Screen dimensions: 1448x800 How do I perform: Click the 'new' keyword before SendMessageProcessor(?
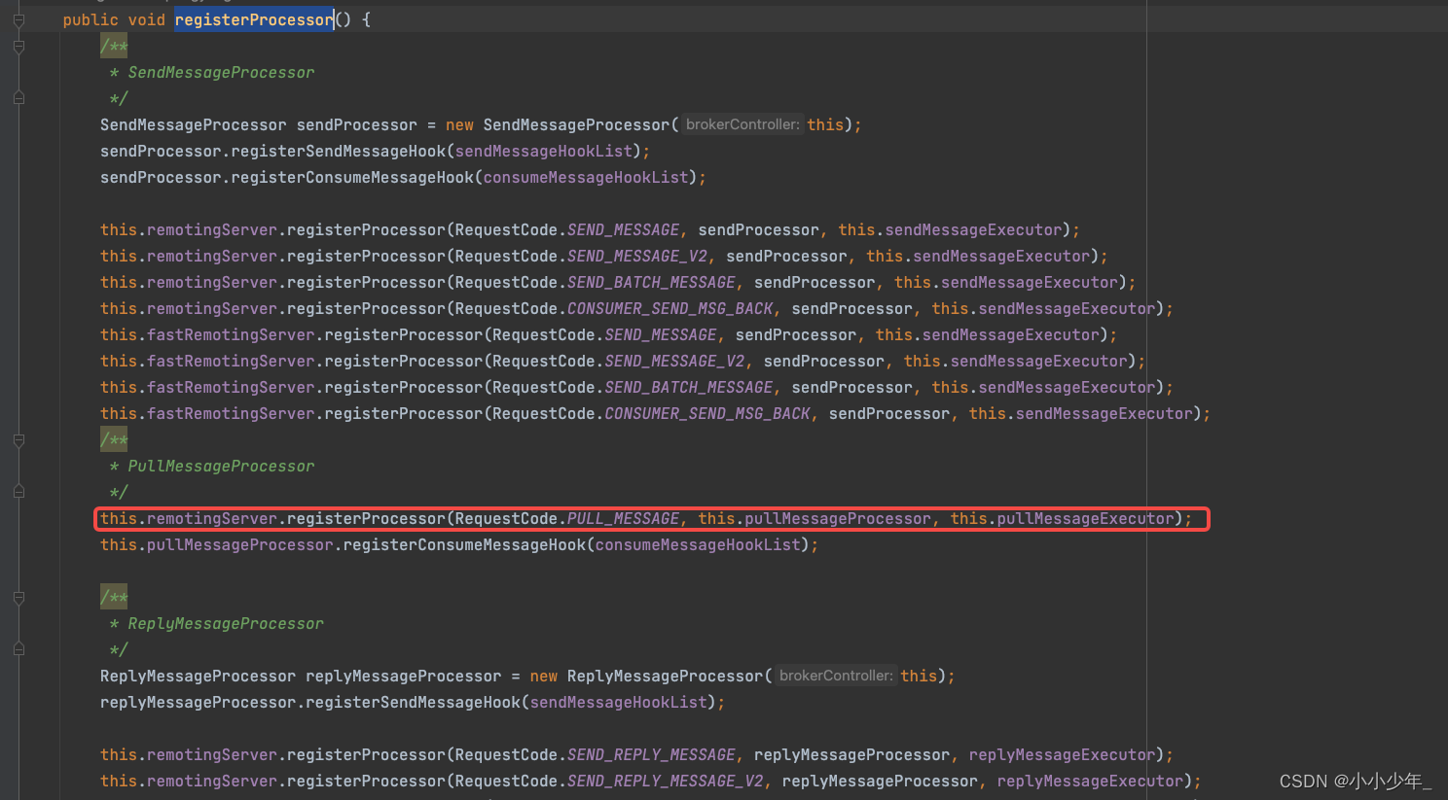pos(459,124)
